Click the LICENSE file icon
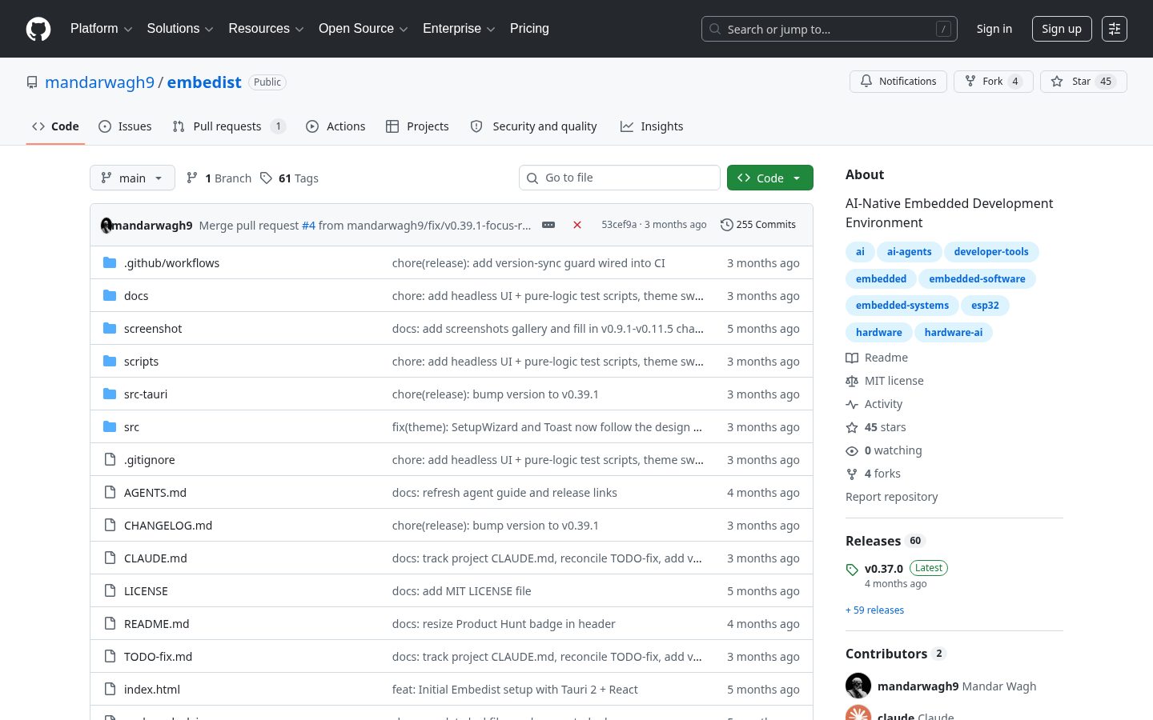 [110, 590]
